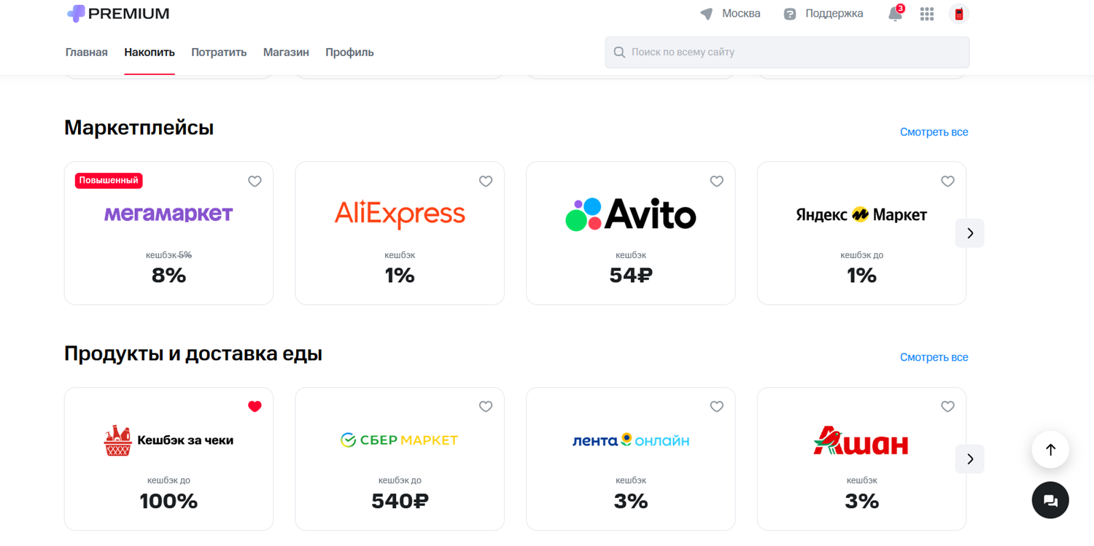The height and width of the screenshot is (546, 1094).
Task: Click the Лента Онлайн 3% cashback value
Action: [x=631, y=502]
